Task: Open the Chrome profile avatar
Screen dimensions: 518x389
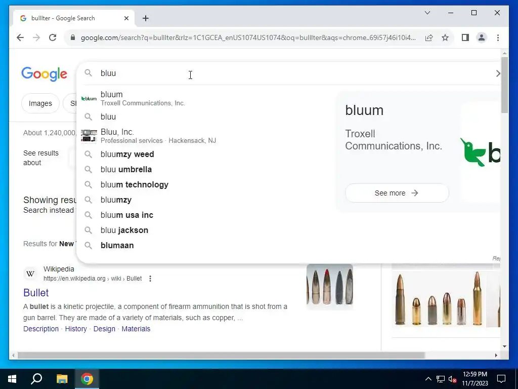Action: pyautogui.click(x=482, y=37)
